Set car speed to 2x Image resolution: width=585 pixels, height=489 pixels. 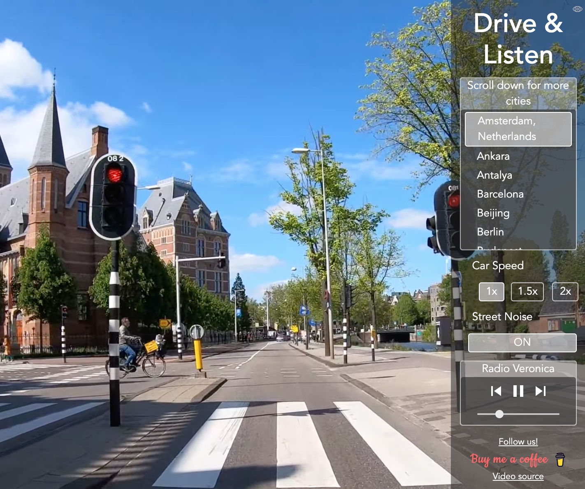coord(565,291)
